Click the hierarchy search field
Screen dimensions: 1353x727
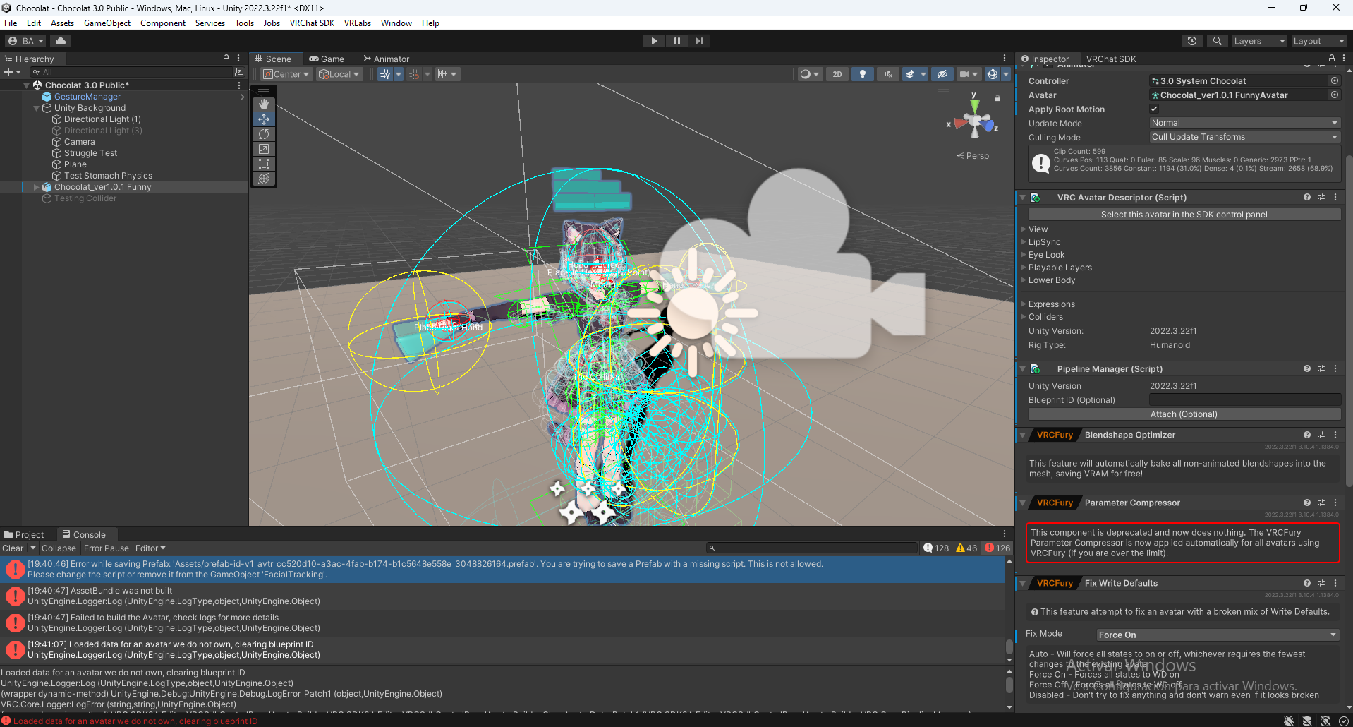pyautogui.click(x=131, y=72)
